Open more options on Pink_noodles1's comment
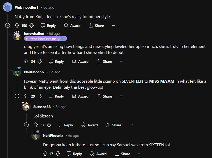Screen dimensions: 212x158 [x=113, y=26]
